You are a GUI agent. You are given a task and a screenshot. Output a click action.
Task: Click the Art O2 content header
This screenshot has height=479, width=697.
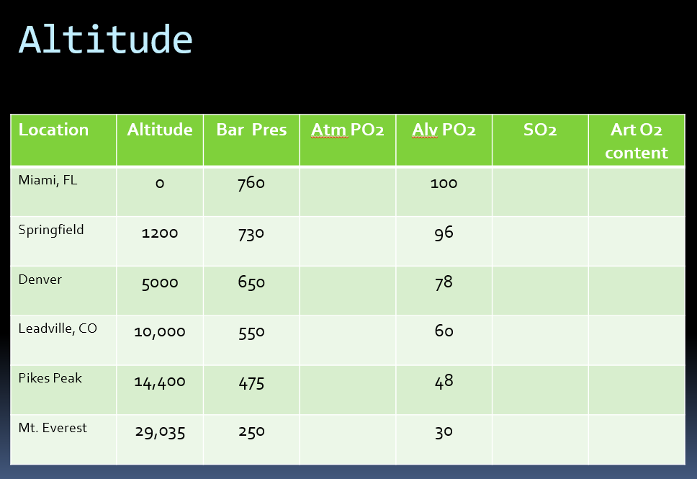637,141
